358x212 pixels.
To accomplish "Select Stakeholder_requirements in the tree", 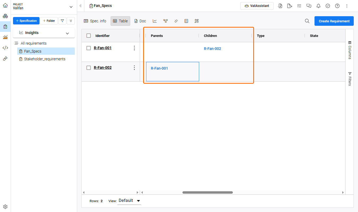I will pyautogui.click(x=45, y=59).
